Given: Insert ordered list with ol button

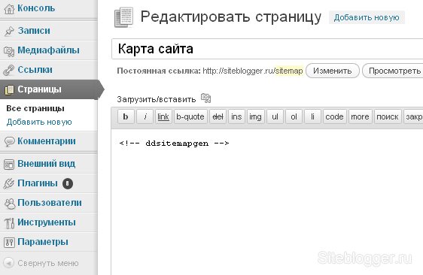Looking at the screenshot, I should pyautogui.click(x=294, y=116).
